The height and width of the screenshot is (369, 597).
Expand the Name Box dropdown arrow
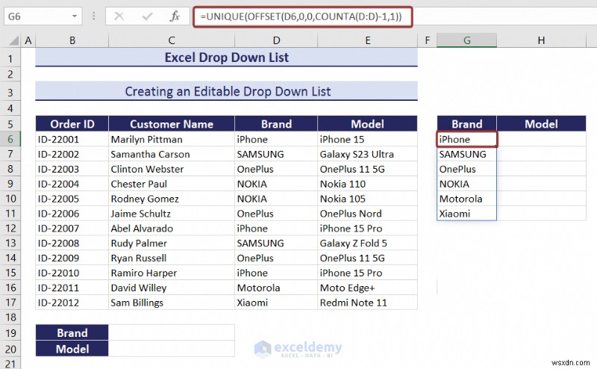tap(75, 16)
